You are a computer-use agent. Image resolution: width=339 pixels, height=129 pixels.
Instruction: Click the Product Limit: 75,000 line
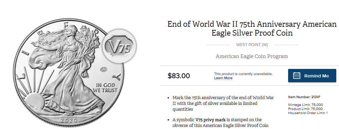305,109
